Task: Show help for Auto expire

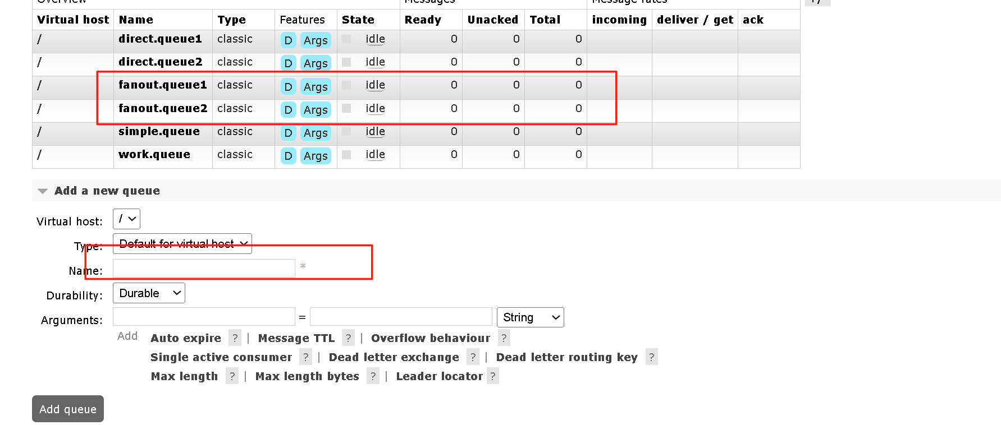Action: pyautogui.click(x=235, y=338)
